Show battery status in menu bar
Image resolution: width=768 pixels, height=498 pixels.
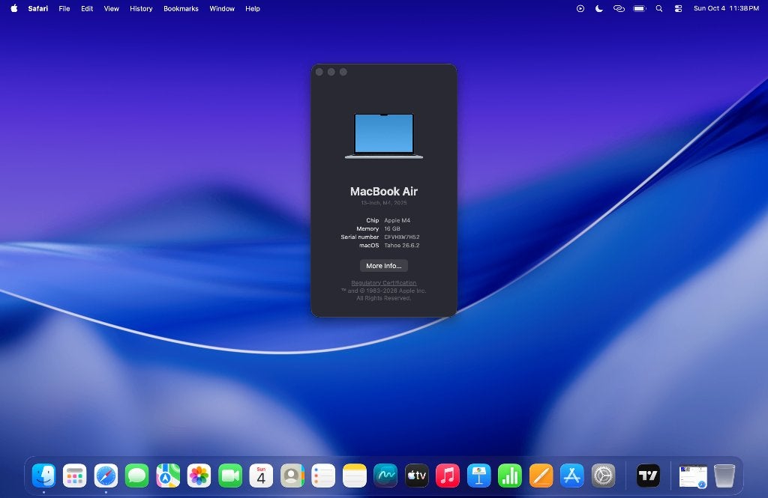click(640, 8)
